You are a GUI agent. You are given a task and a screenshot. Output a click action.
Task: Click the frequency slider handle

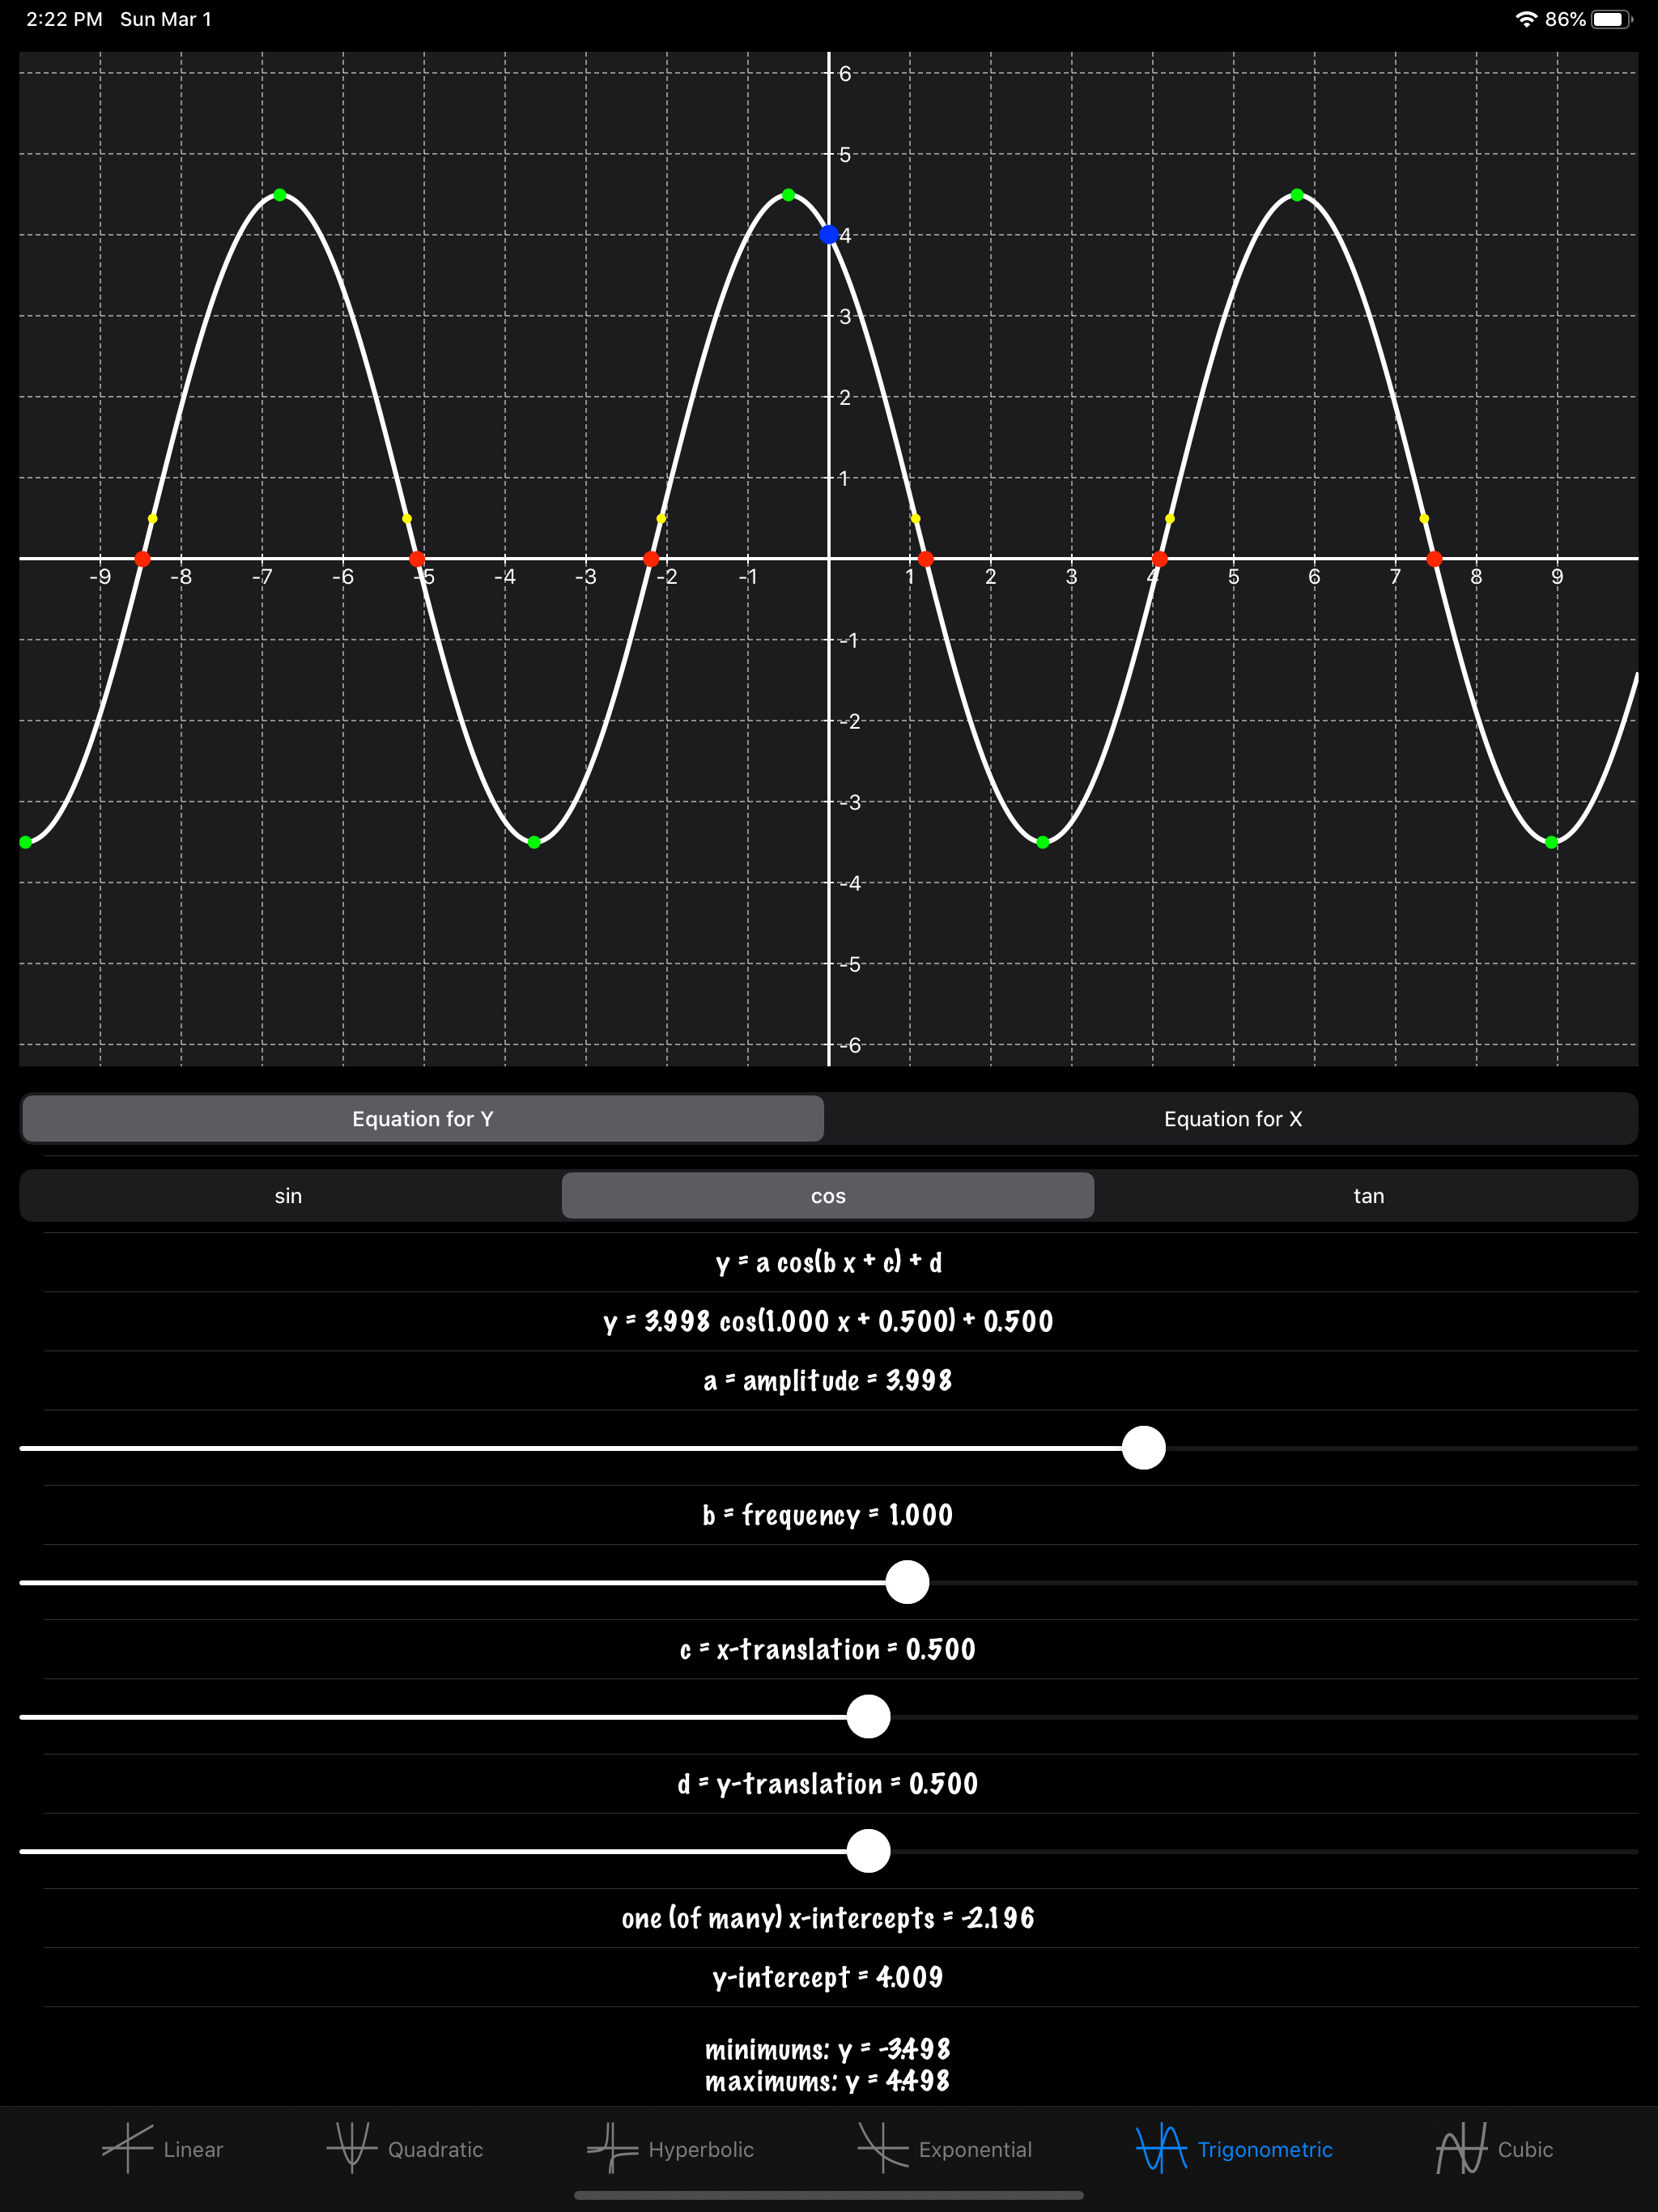pyautogui.click(x=907, y=1582)
